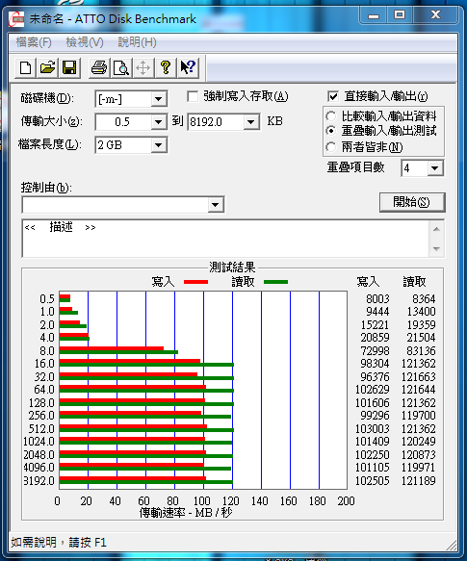The height and width of the screenshot is (561, 467).
Task: Click the read value 119971
Action: click(419, 468)
